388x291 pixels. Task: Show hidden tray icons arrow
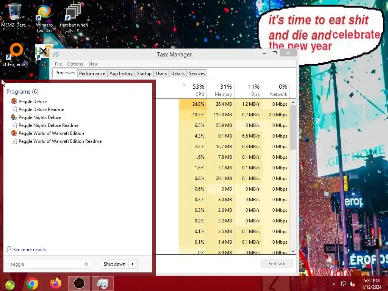[334, 284]
